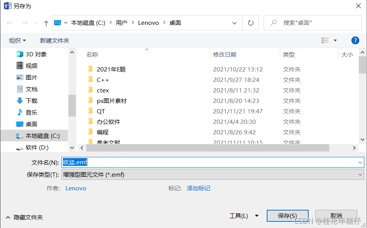The width and height of the screenshot is (367, 228).
Task: Open the view options dropdown arrow
Action: click(x=335, y=40)
